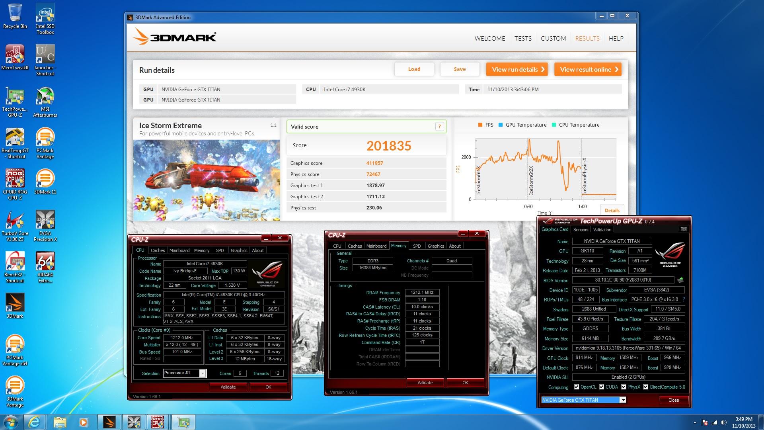Click Save button in Run details

point(460,69)
